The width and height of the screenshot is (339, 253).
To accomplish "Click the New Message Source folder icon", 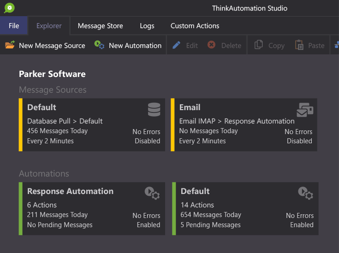I will point(10,45).
